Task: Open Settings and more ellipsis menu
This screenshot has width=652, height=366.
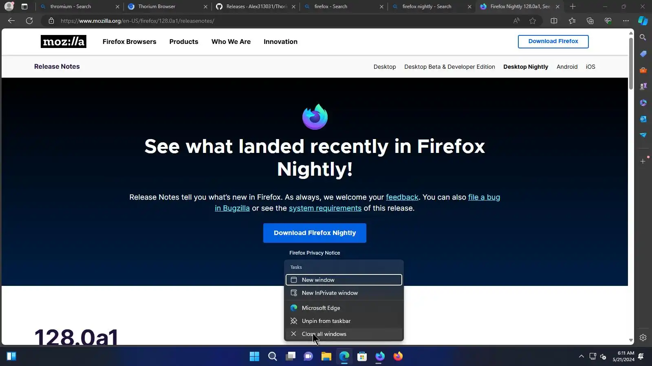Action: pos(626,21)
